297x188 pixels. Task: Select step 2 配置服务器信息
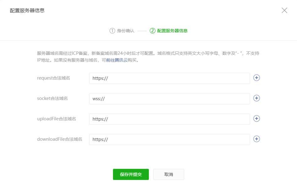click(169, 31)
